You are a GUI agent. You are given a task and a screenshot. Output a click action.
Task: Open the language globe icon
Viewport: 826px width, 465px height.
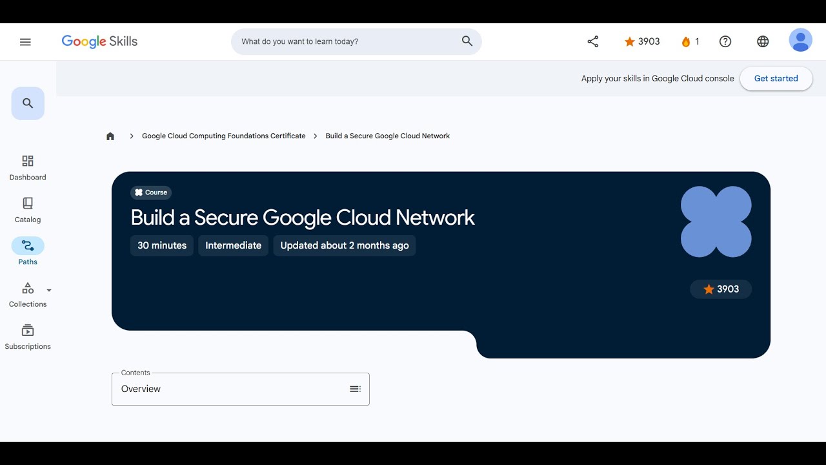[763, 41]
